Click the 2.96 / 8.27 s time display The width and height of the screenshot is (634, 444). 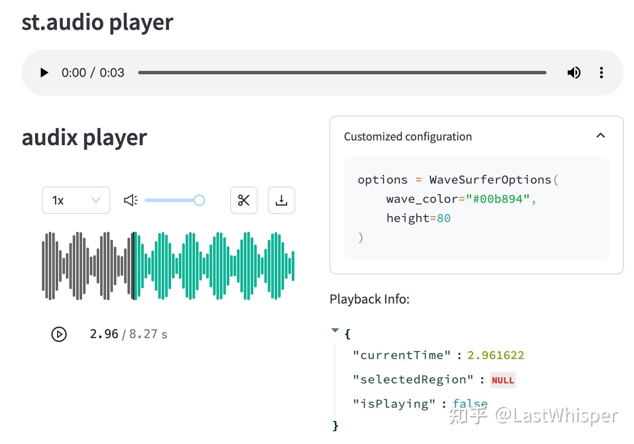click(x=128, y=334)
